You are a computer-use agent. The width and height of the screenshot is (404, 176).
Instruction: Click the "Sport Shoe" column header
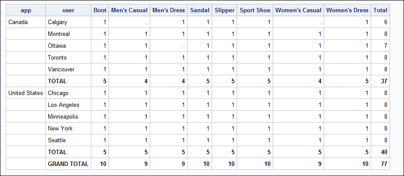255,11
